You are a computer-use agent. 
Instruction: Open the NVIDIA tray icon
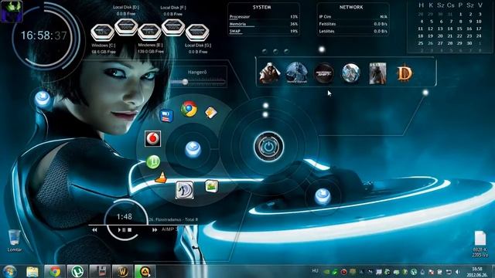coord(326,272)
